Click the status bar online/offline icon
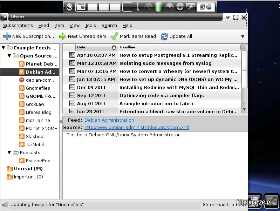Screen dimensions: 280x211 coord(5,205)
